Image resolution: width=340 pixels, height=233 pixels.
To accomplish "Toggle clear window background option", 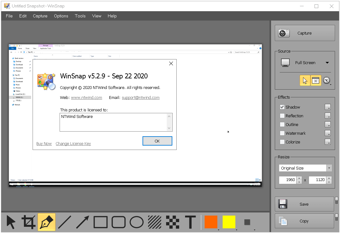I will click(x=316, y=81).
